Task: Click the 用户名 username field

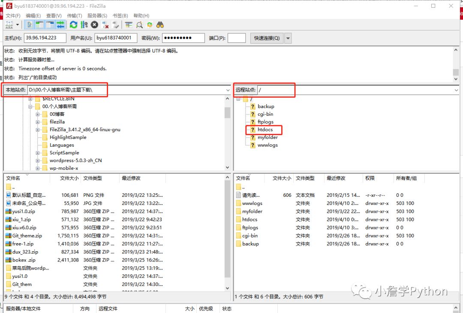Action: pos(116,38)
